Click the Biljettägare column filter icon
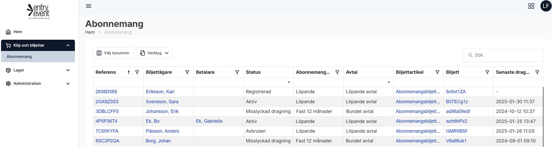The width and height of the screenshot is (552, 147). pos(187,72)
